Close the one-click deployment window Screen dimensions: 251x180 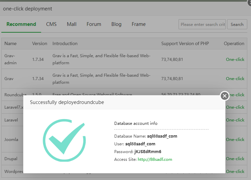249,2
